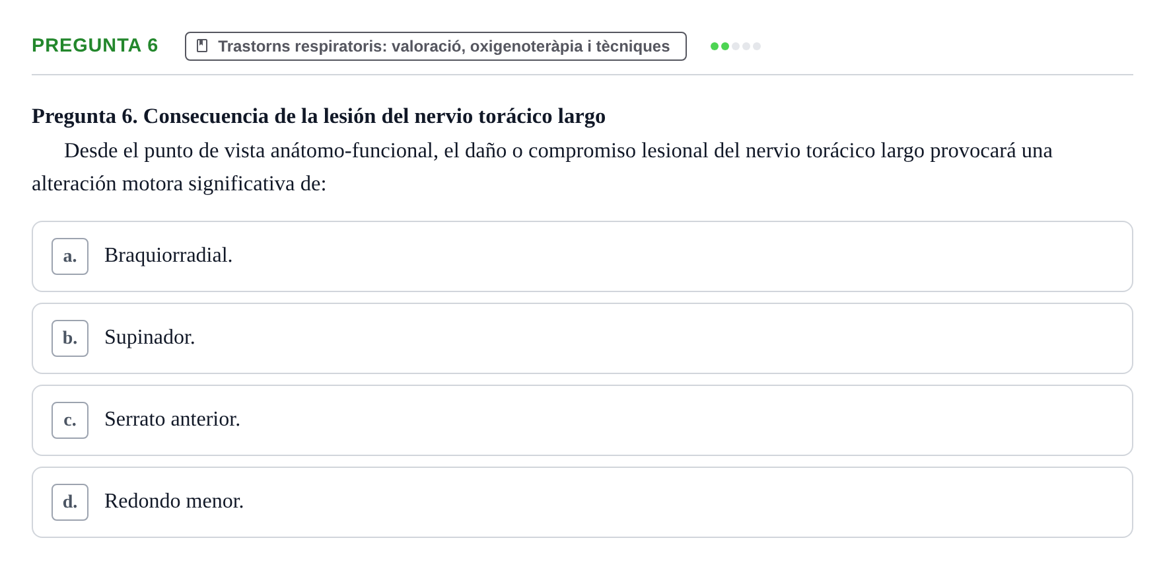The image size is (1165, 571).
Task: Select answer letter c. box
Action: click(x=70, y=420)
